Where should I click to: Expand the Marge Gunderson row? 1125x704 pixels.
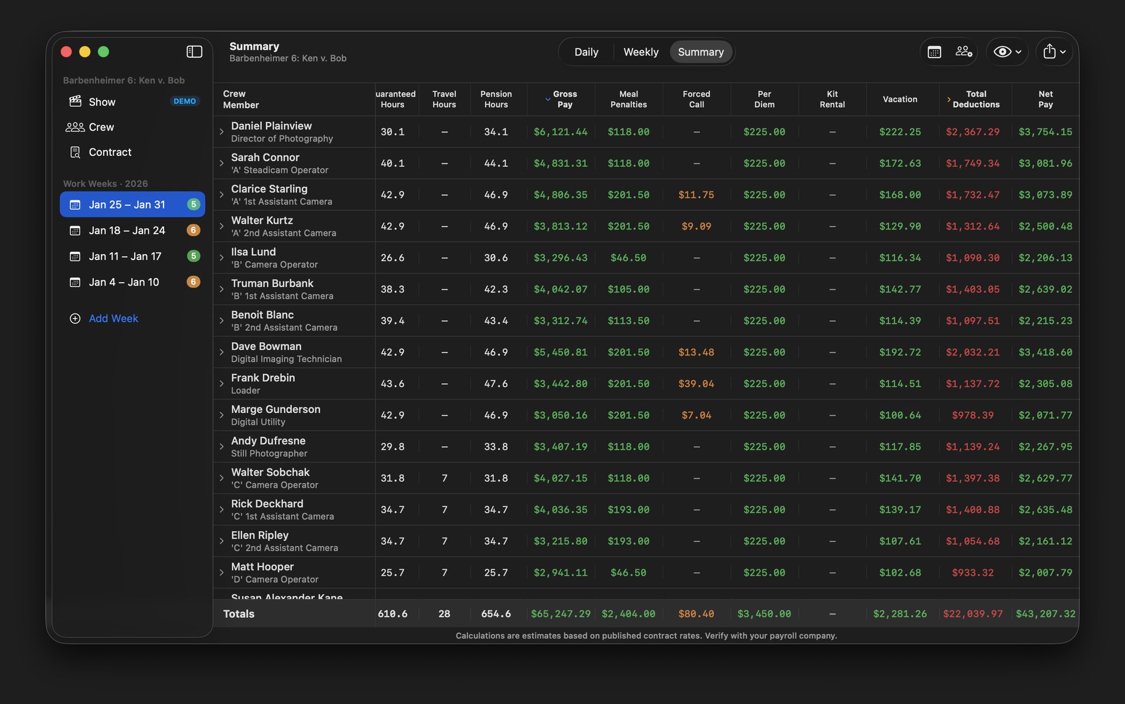click(x=221, y=415)
